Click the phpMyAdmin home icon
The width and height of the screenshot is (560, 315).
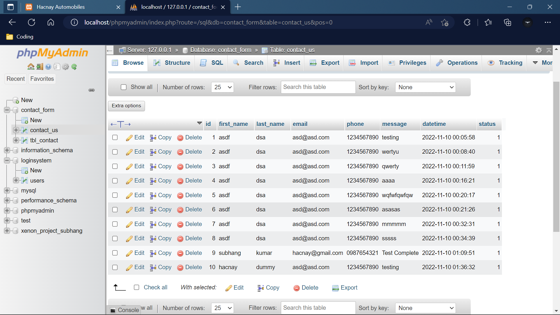[x=31, y=67]
